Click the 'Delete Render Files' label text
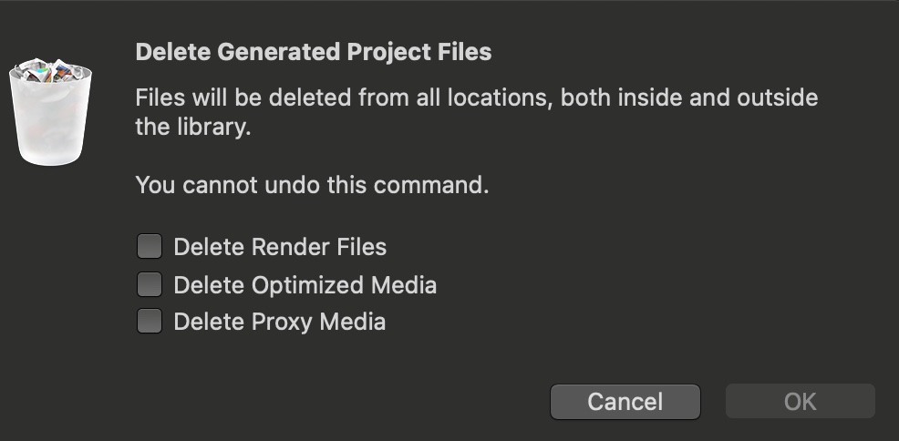 [280, 247]
